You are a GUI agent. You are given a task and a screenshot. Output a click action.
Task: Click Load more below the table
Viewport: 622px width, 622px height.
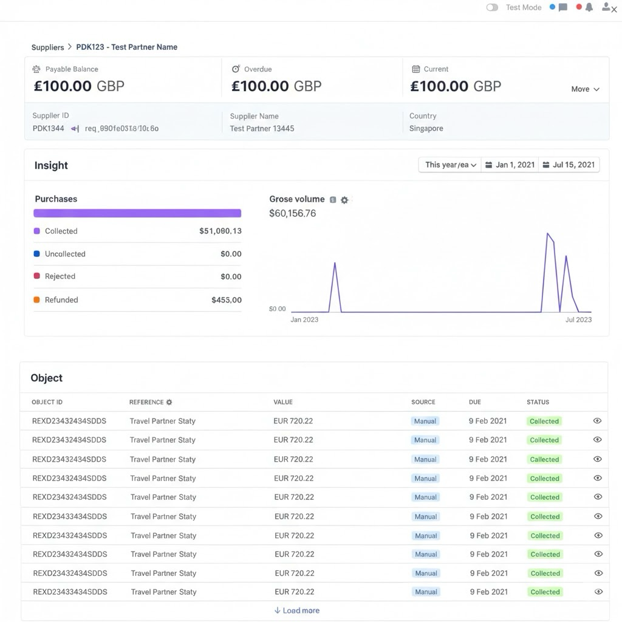click(x=296, y=610)
